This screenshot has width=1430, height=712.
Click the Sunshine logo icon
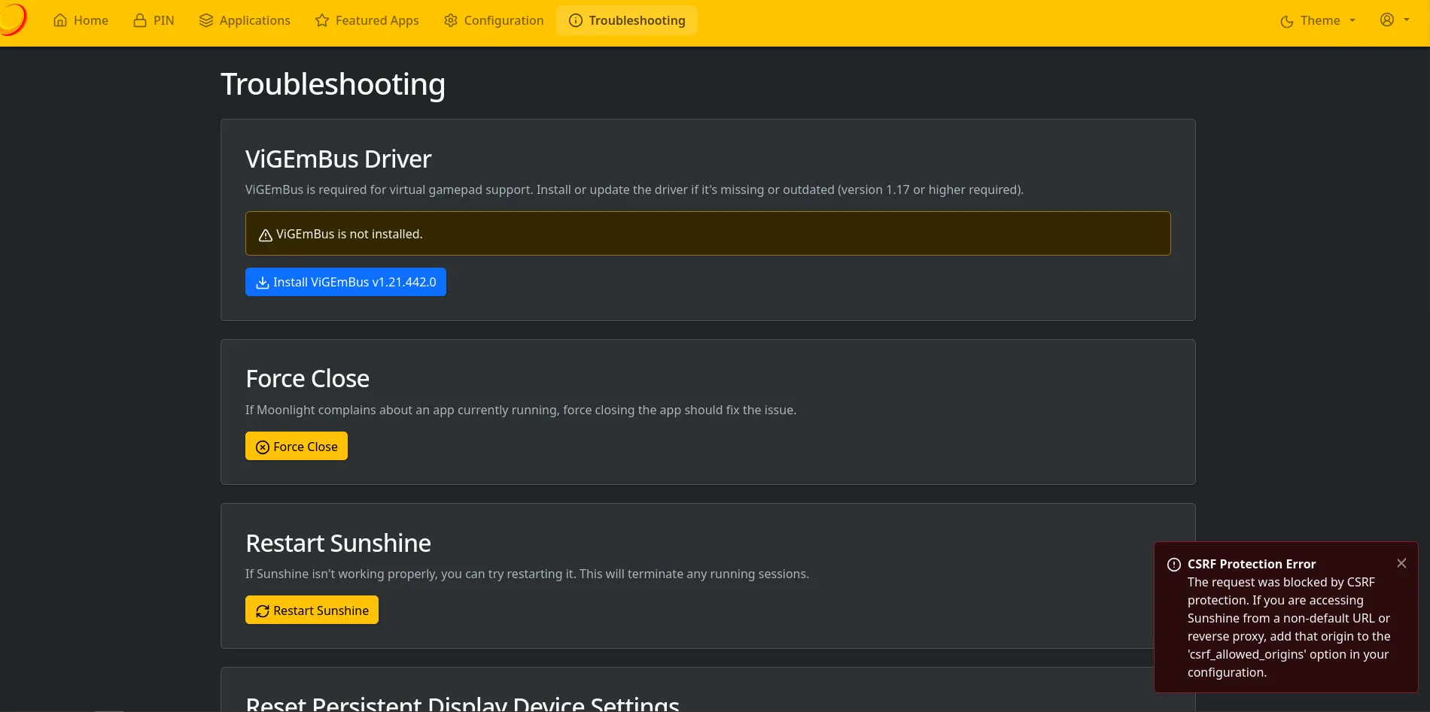point(14,20)
